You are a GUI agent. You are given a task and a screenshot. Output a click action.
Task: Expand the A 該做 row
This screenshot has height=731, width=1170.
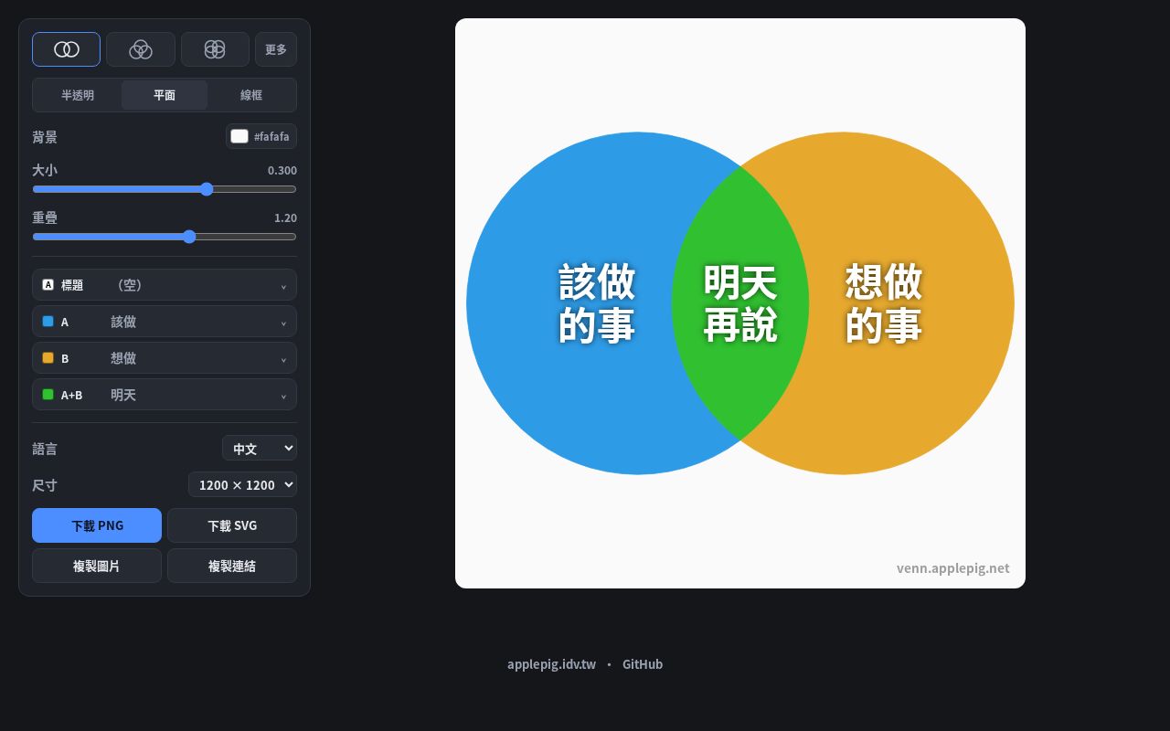click(165, 322)
